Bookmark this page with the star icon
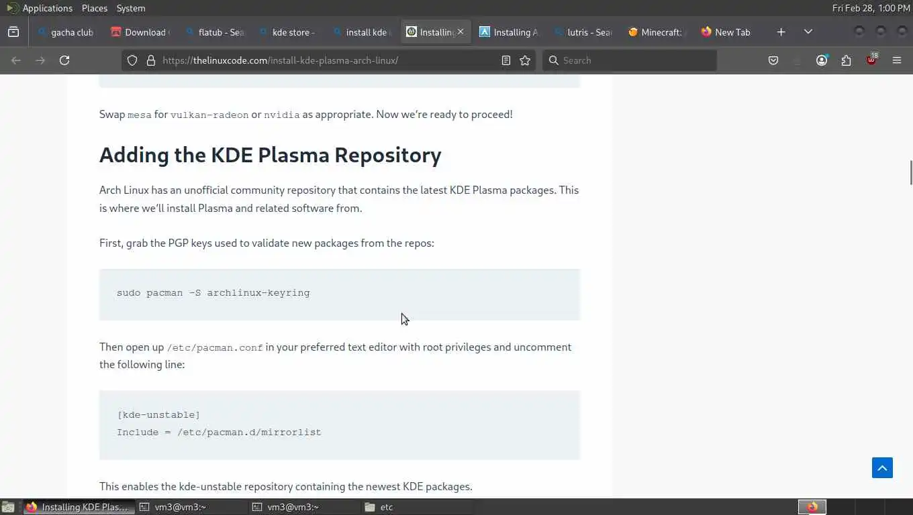The width and height of the screenshot is (913, 515). [x=525, y=60]
